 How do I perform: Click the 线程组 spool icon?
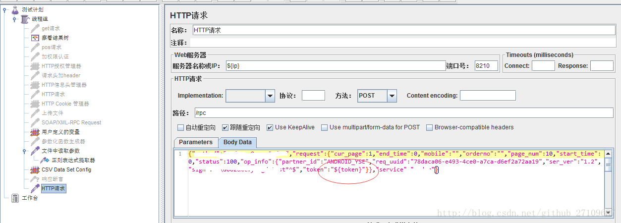(25, 19)
